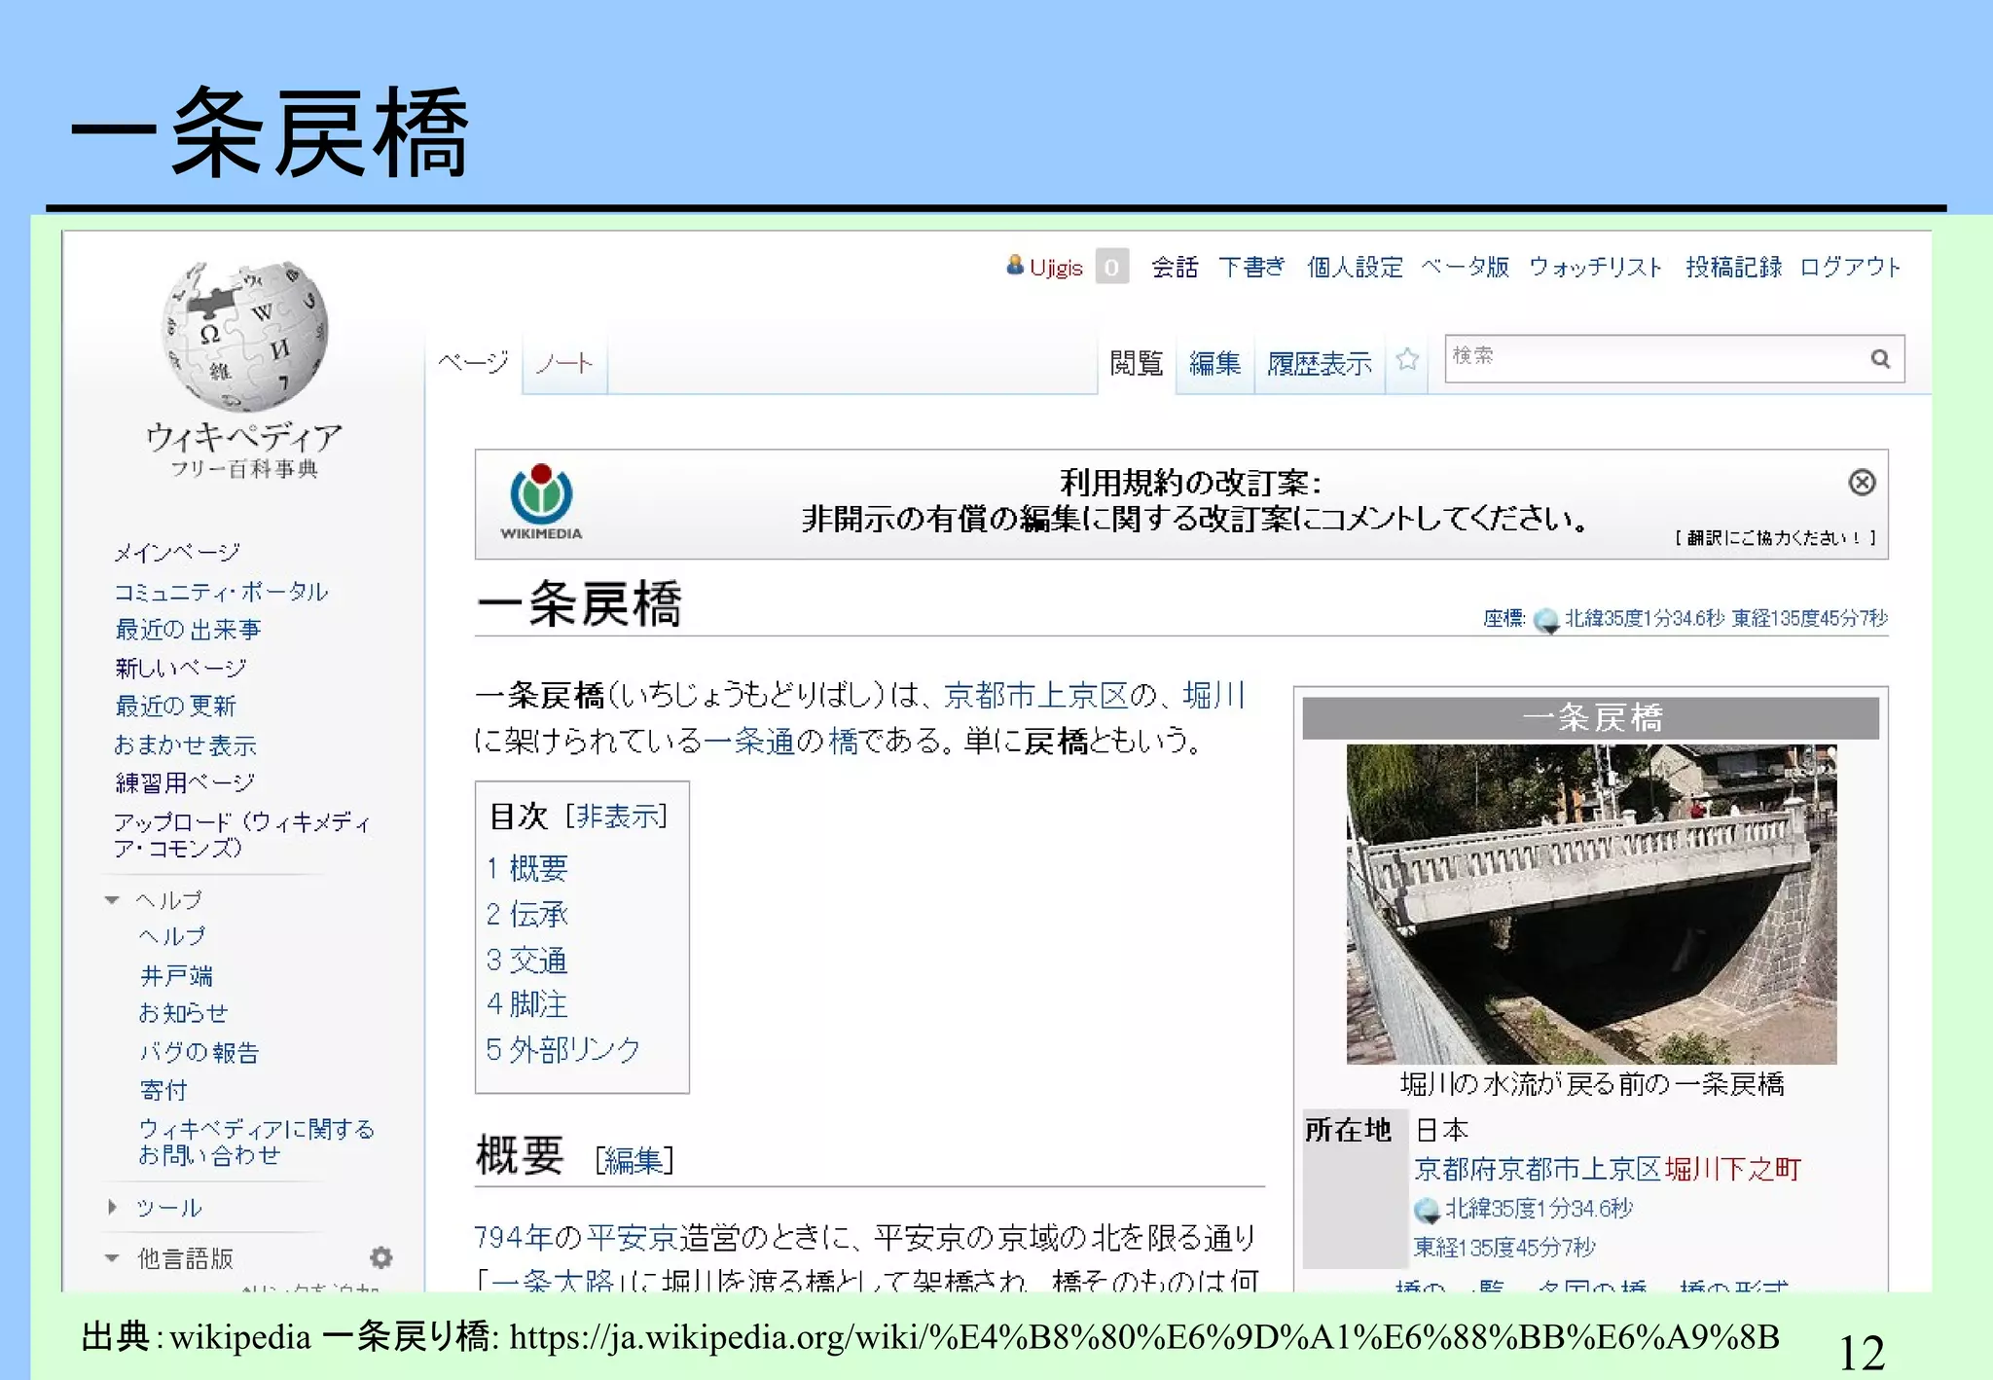
Task: Open red link 堀川下之町 in infobox
Action: (x=1733, y=1169)
